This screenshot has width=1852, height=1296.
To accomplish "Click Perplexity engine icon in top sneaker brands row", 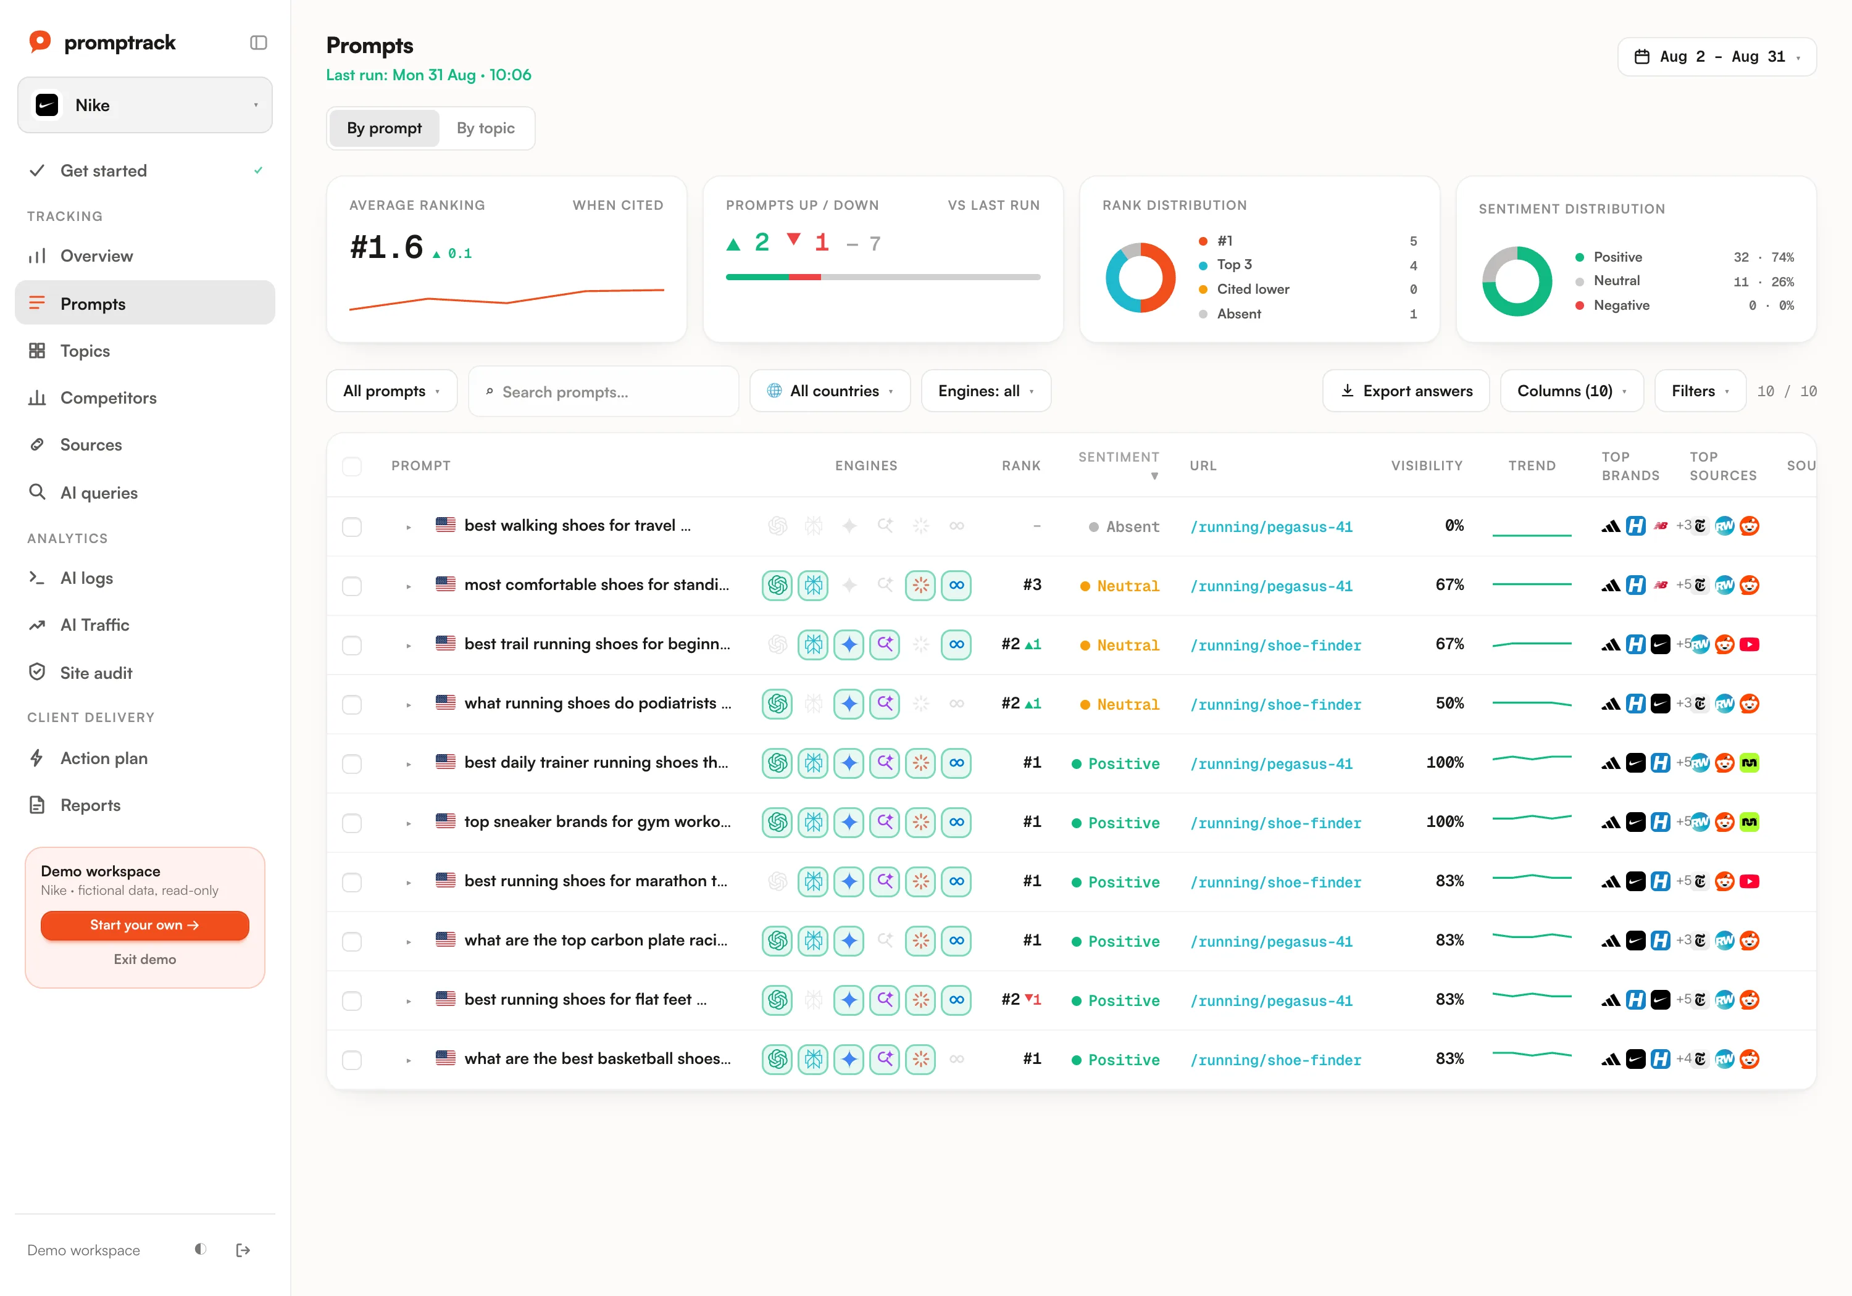I will (813, 823).
